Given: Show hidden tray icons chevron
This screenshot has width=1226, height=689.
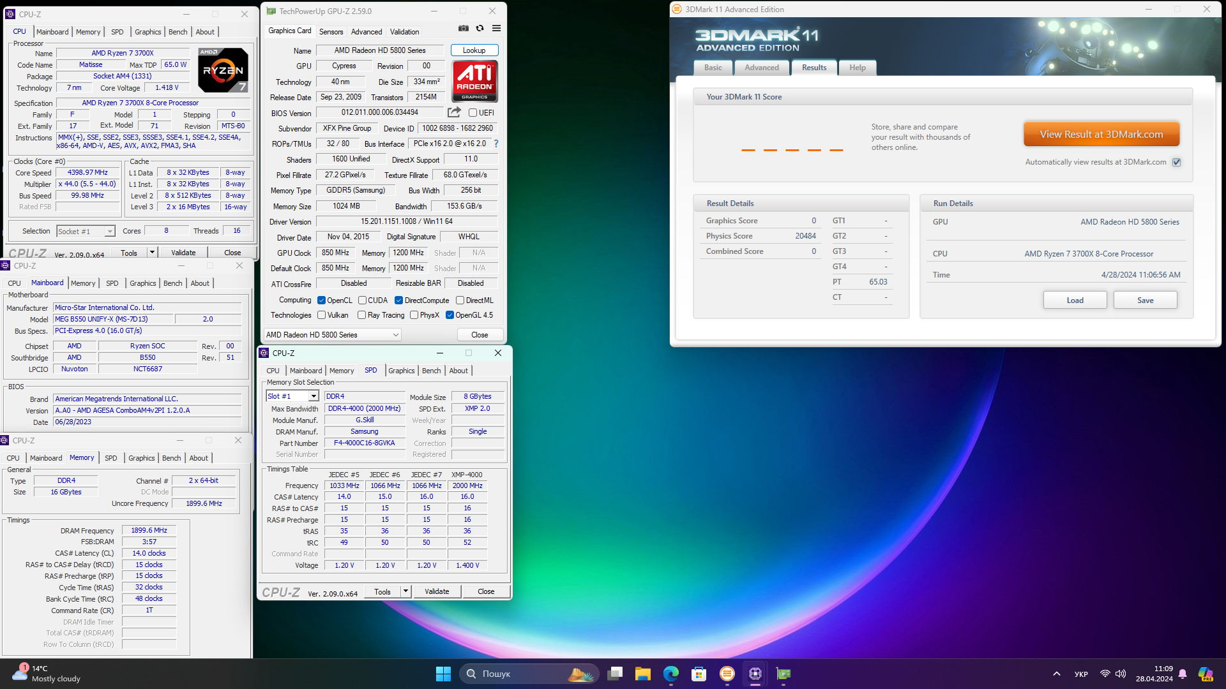Looking at the screenshot, I should coord(1057,674).
